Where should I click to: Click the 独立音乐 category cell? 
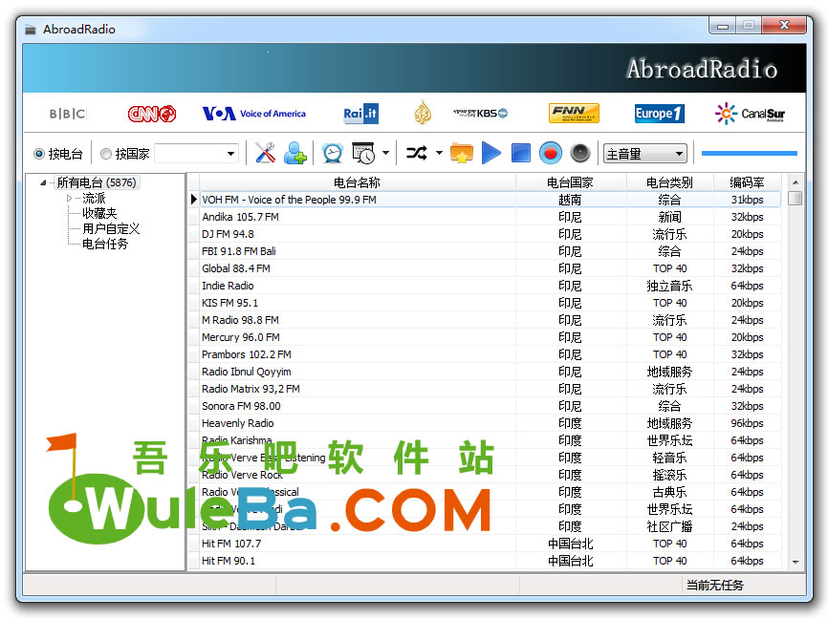click(x=669, y=286)
